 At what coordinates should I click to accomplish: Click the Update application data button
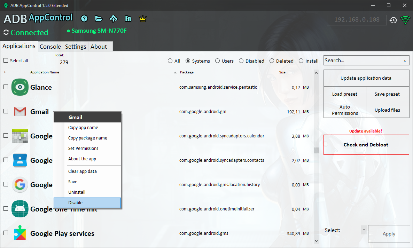click(x=366, y=78)
